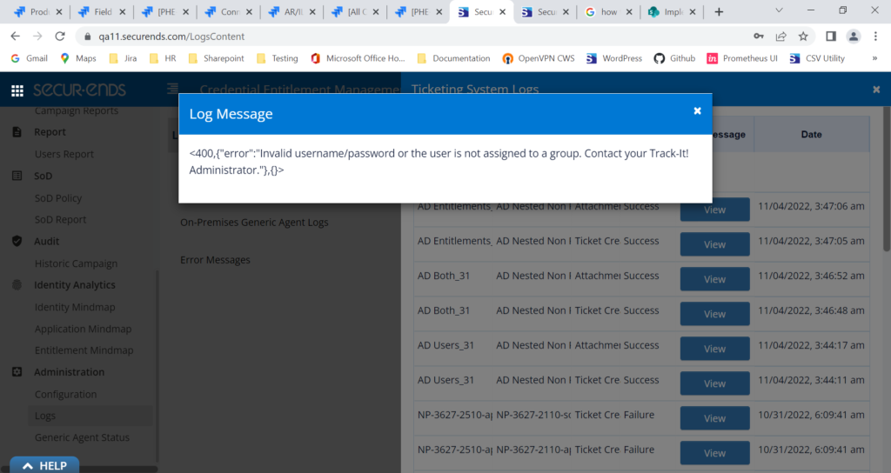Viewport: 891px width, 473px height.
Task: View log from 10/31/2022 NP-3627-2110-sc row
Action: click(715, 418)
